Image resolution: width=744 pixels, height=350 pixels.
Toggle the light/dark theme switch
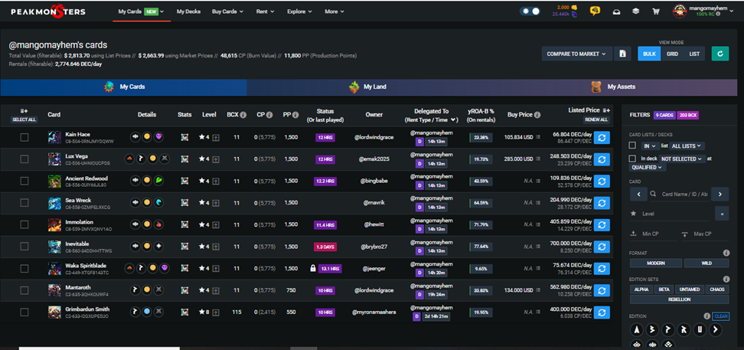pos(530,11)
